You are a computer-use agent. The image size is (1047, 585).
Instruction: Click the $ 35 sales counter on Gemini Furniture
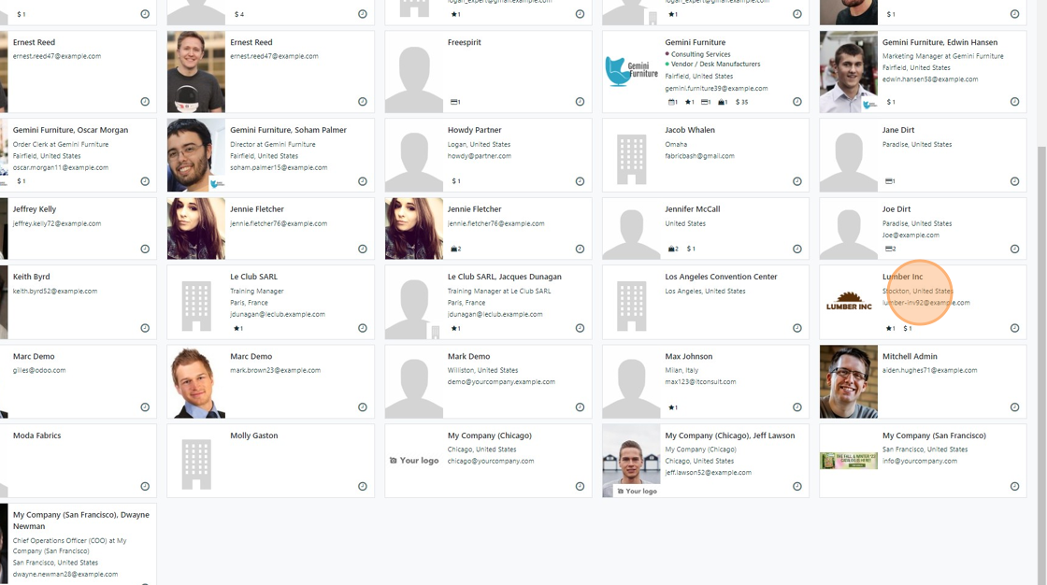pyautogui.click(x=742, y=102)
